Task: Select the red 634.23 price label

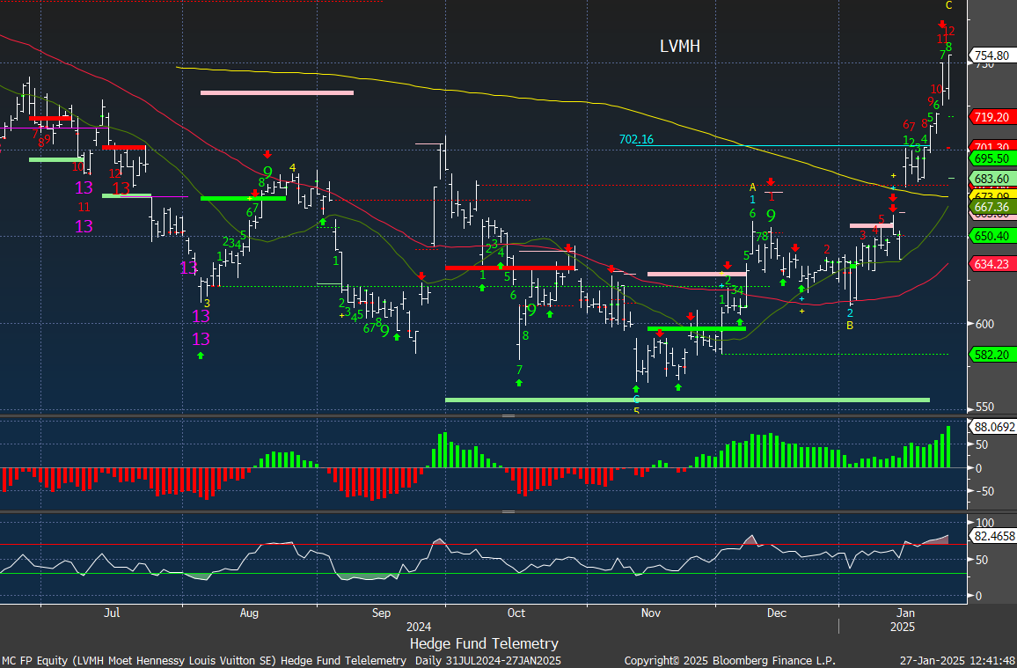Action: (x=992, y=264)
